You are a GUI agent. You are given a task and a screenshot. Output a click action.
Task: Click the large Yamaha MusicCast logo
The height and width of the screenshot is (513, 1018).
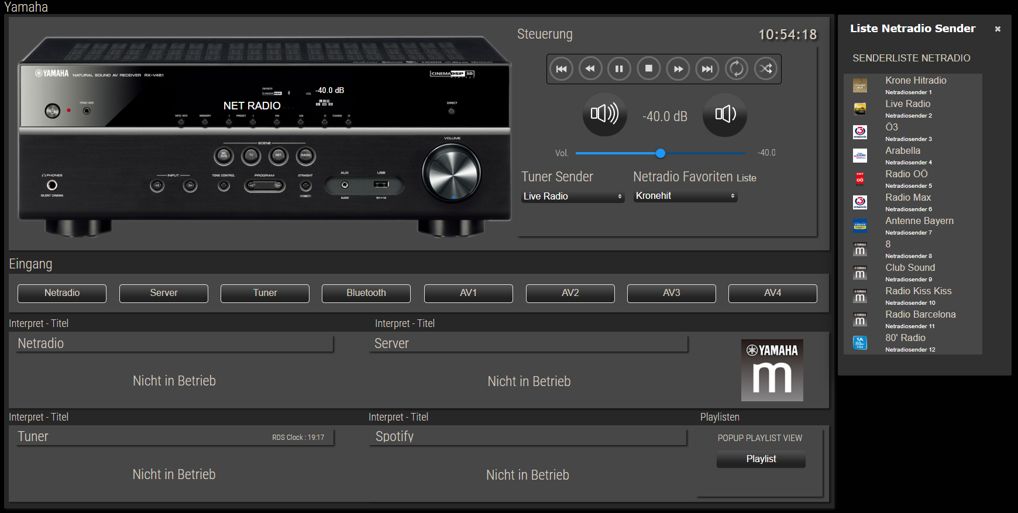[772, 370]
